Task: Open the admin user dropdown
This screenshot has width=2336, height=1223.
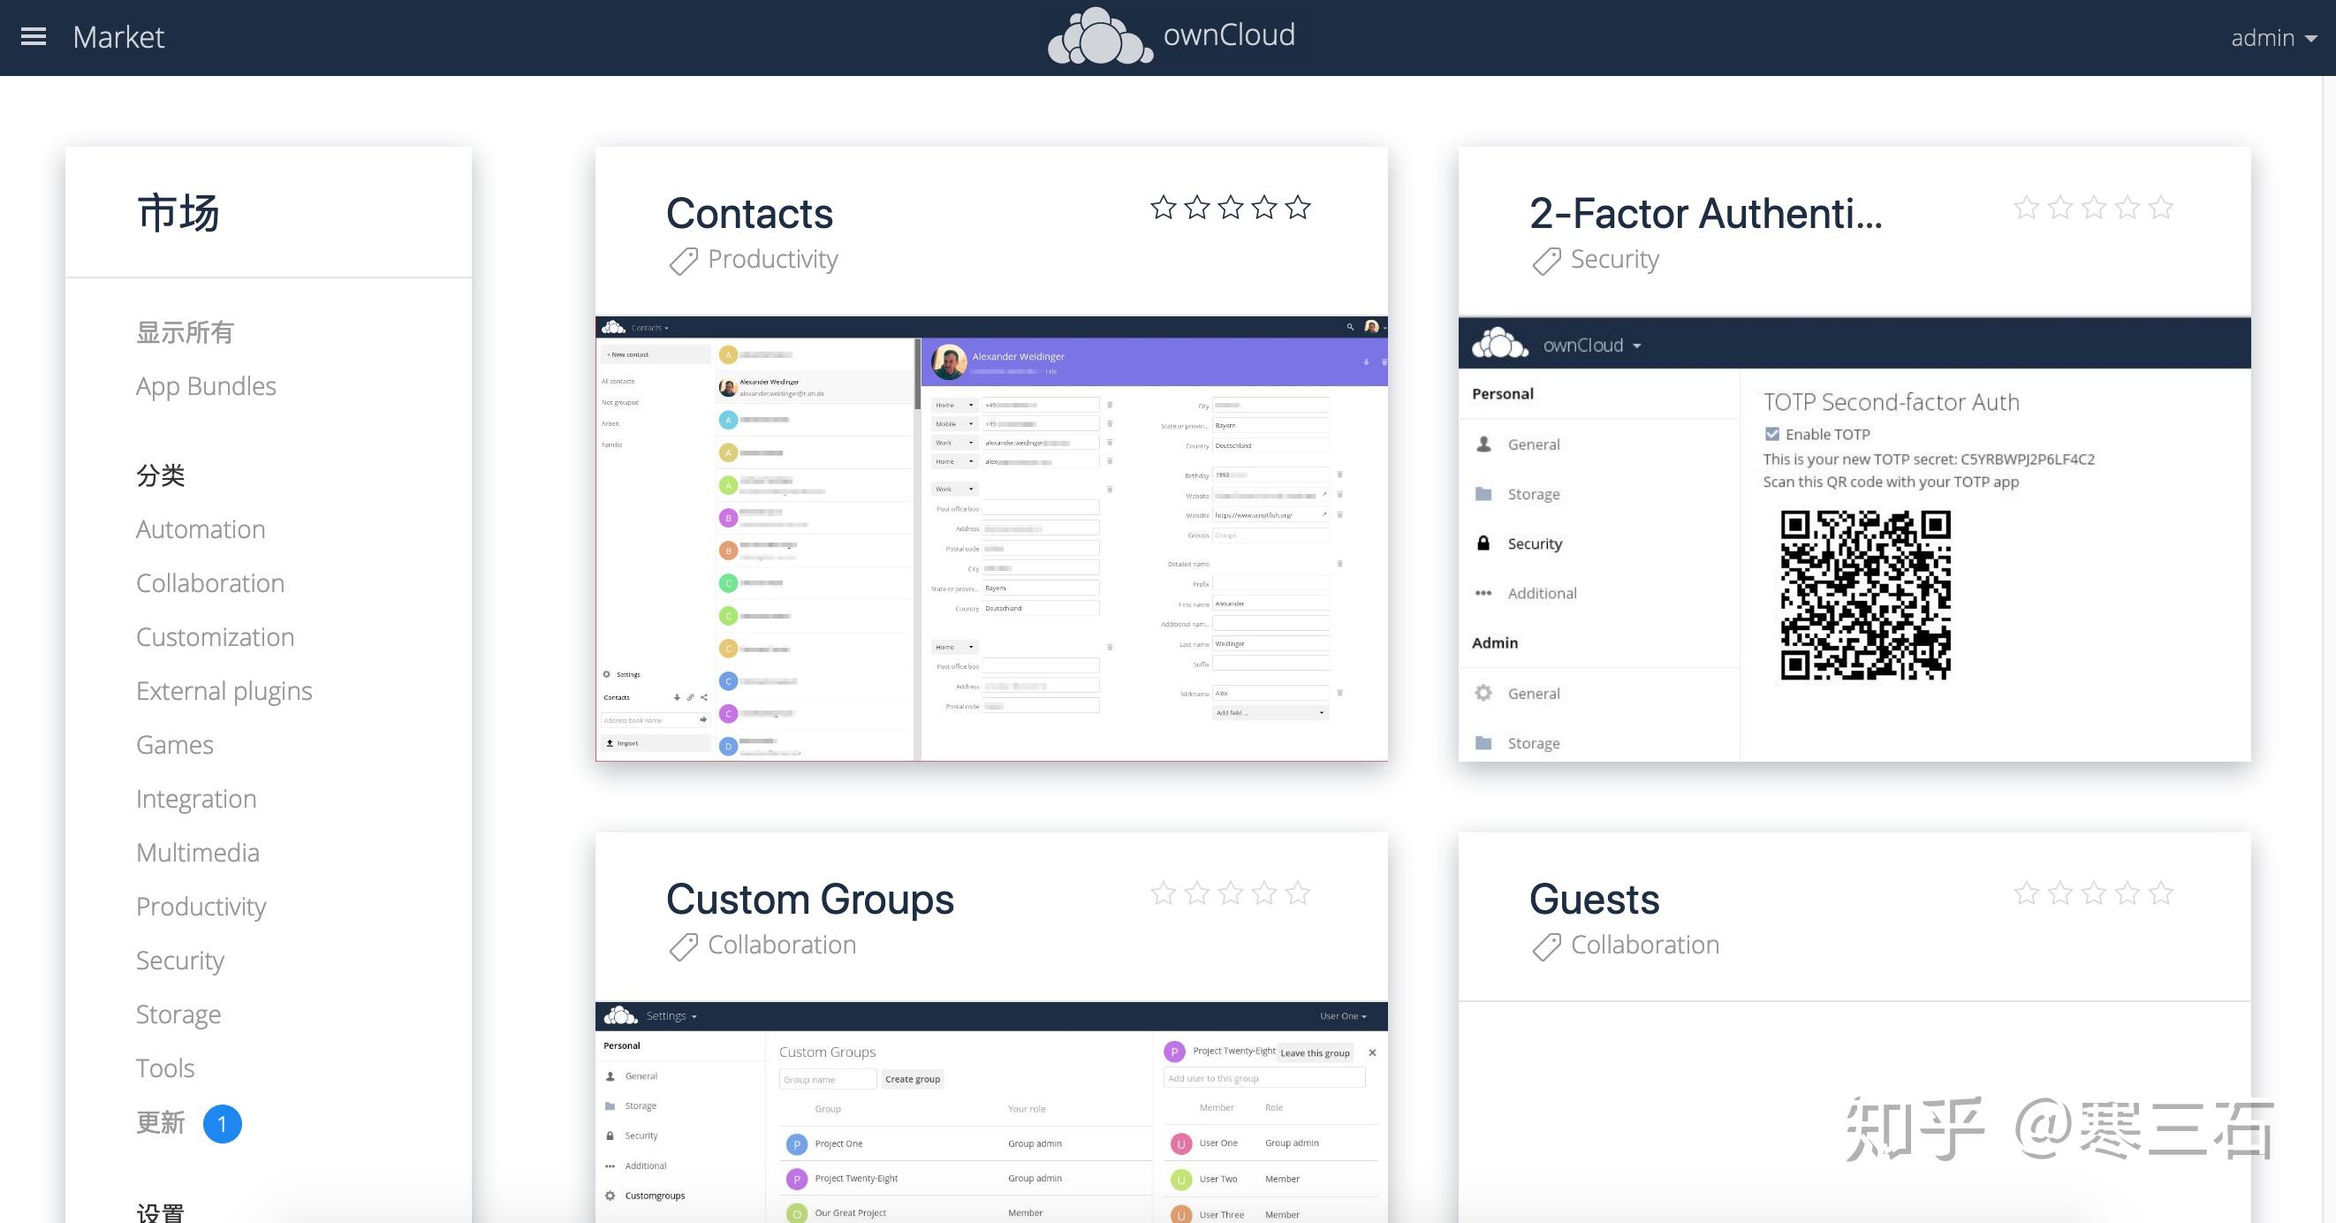Action: pos(2273,38)
